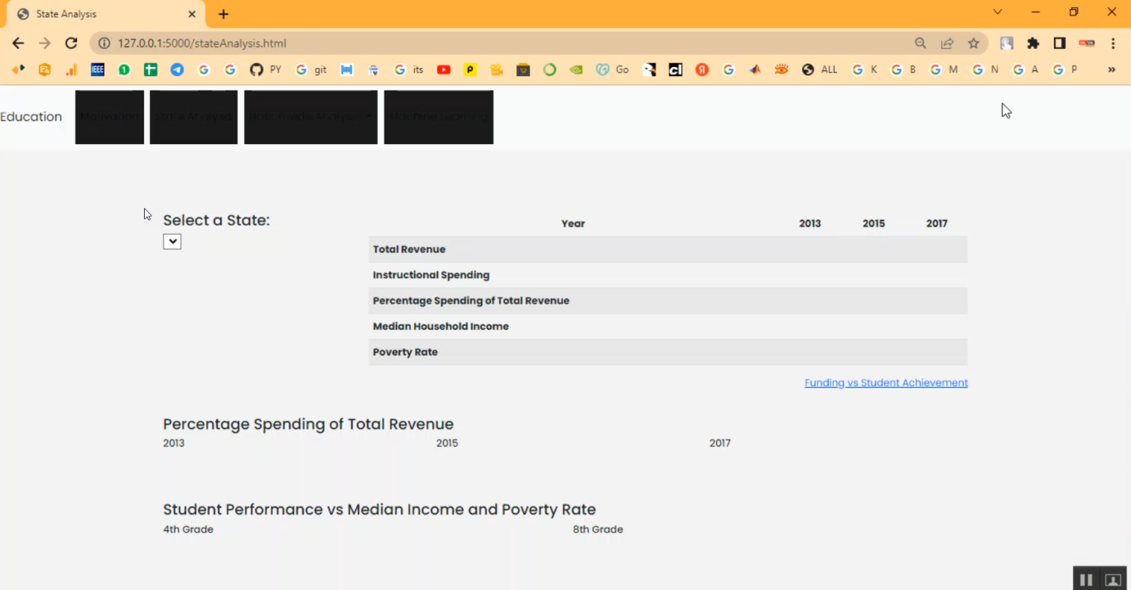Image resolution: width=1131 pixels, height=590 pixels.
Task: Reload the page
Action: (x=71, y=43)
